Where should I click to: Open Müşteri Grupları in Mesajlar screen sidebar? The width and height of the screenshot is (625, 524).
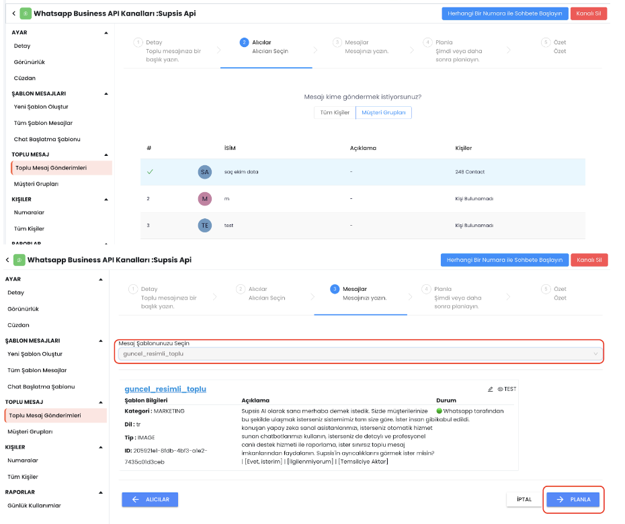30,431
